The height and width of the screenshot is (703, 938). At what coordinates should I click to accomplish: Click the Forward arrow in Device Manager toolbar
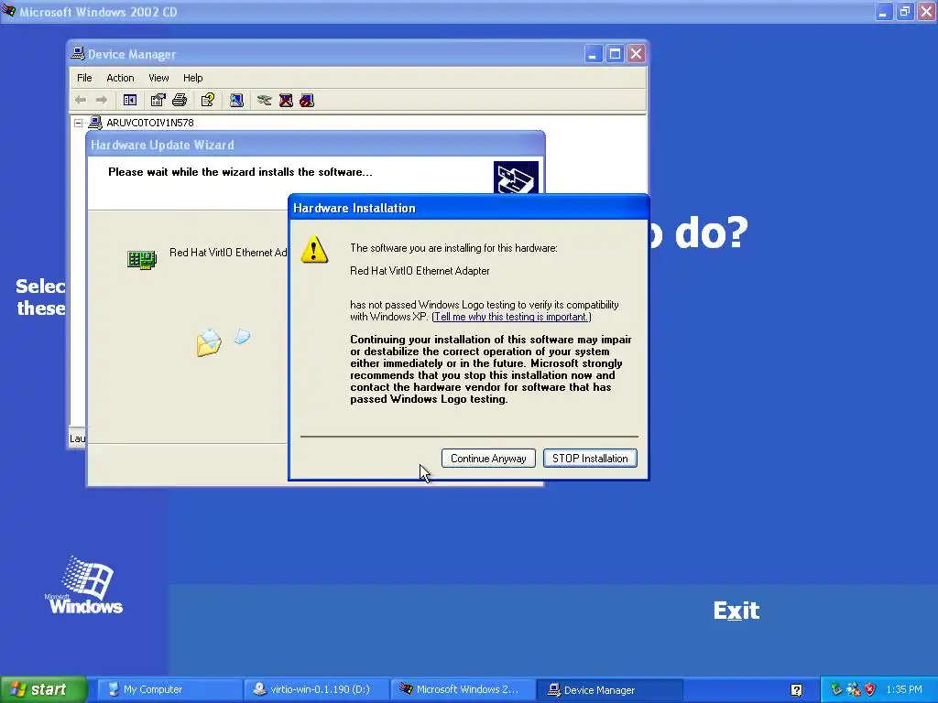pos(102,100)
